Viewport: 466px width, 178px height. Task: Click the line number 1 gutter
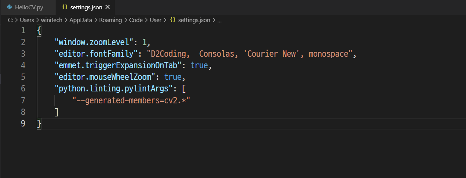click(23, 31)
